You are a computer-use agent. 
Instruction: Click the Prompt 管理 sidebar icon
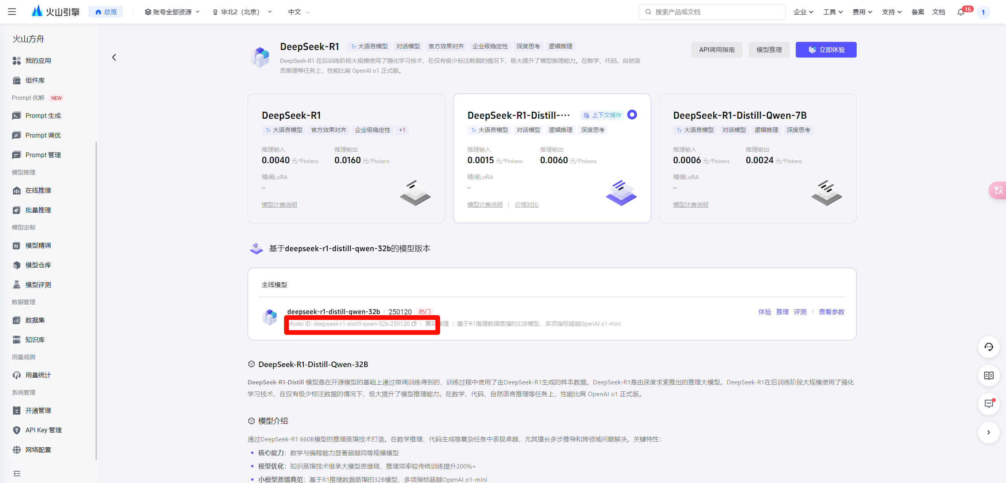point(17,155)
